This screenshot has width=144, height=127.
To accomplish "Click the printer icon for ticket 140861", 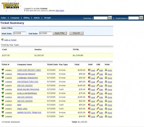I will pyautogui.click(x=106, y=70).
